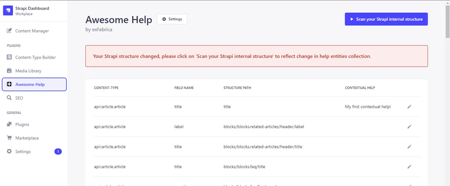Click the CONTENT-TYPE column header
This screenshot has height=186, width=450.
106,88
